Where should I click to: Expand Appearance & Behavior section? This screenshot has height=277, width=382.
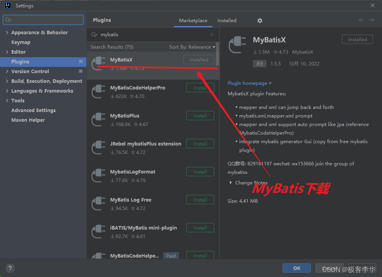pos(7,32)
